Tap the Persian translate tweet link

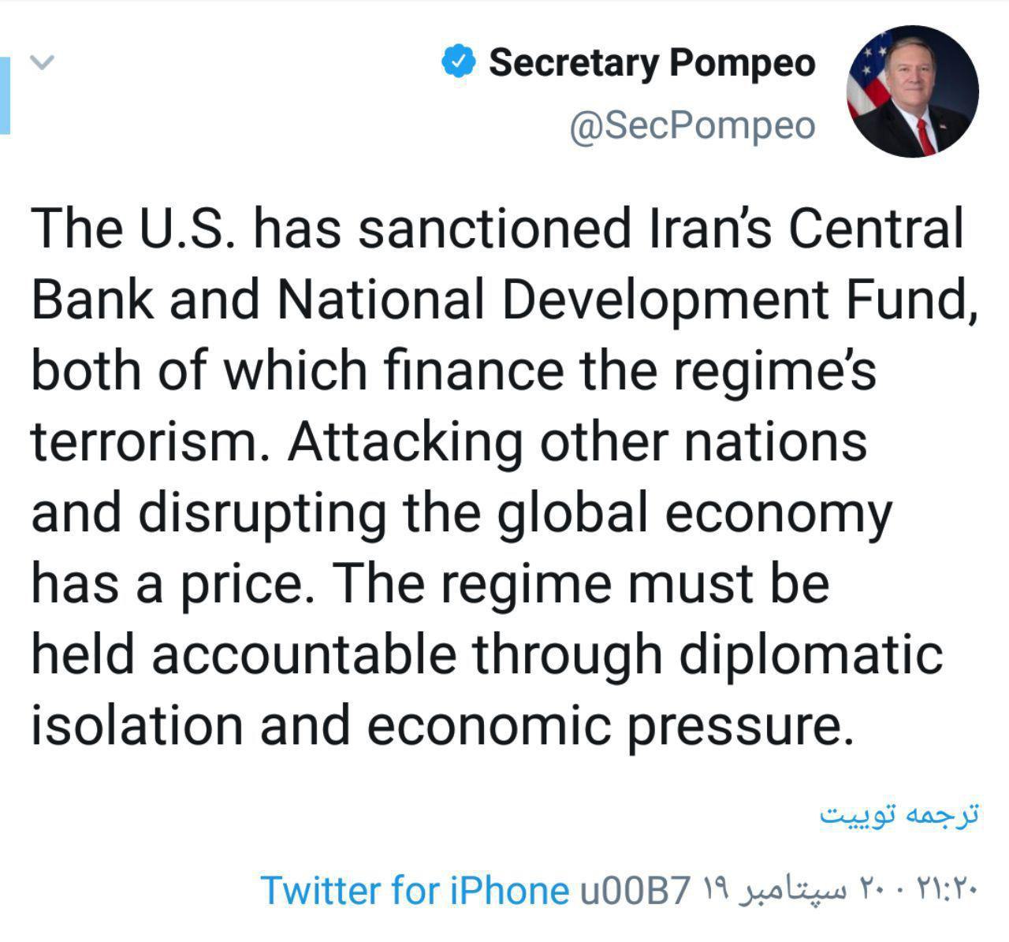pos(899,815)
